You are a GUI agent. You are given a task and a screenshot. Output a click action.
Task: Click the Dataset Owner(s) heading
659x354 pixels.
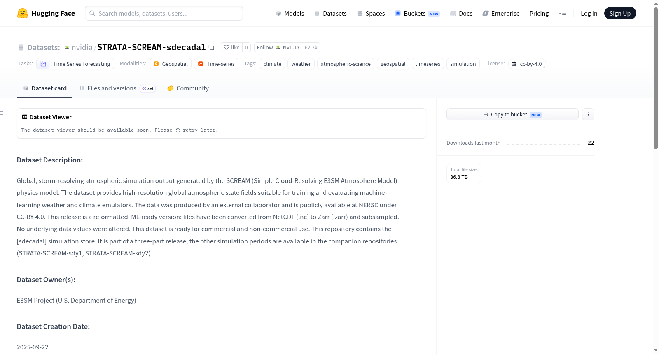[46, 280]
